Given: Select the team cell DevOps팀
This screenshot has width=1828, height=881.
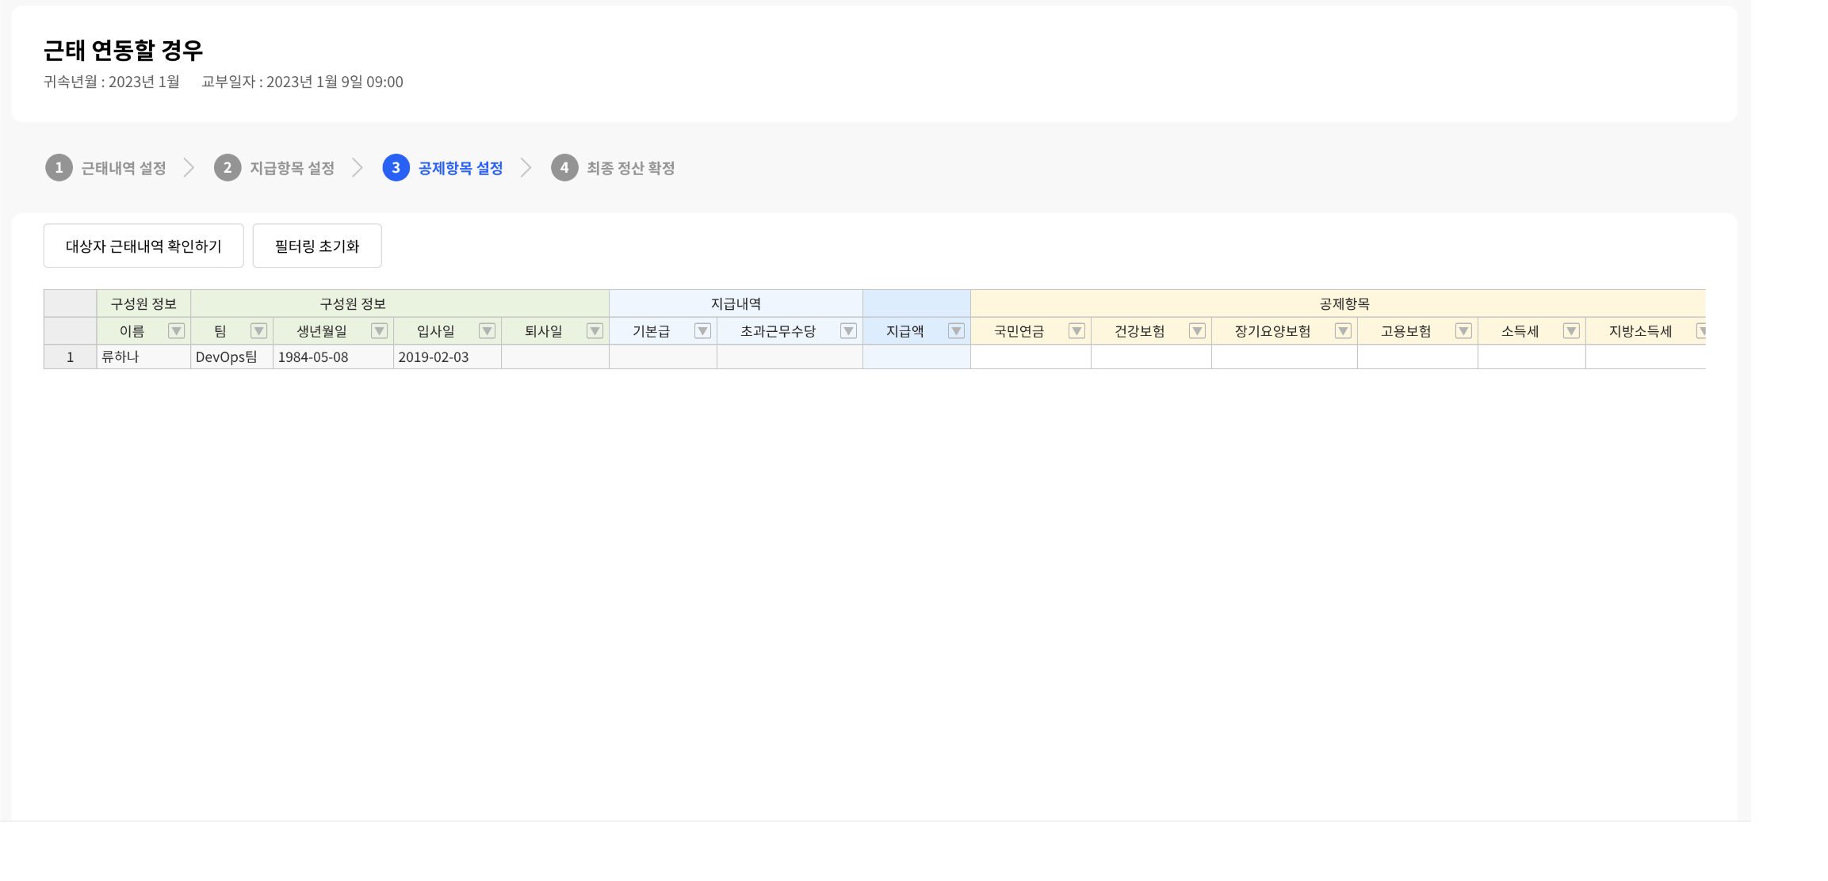Looking at the screenshot, I should coord(231,357).
